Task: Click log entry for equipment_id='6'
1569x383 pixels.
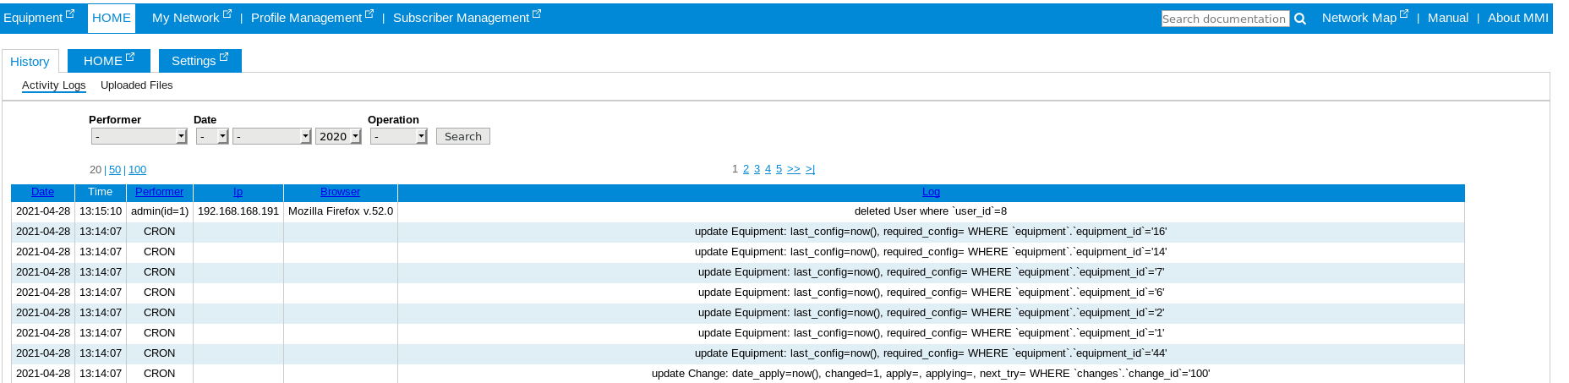Action: pos(931,293)
